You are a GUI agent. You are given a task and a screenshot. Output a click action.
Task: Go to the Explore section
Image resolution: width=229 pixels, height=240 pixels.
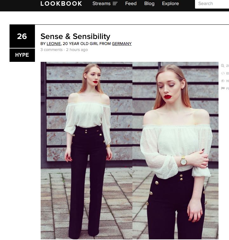(171, 3)
